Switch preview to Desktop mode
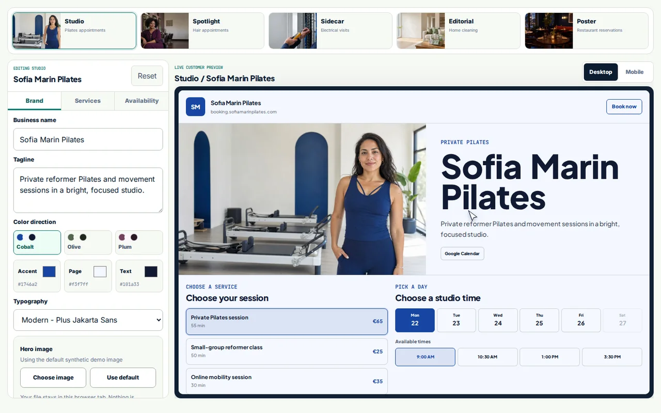661x413 pixels. coord(601,72)
